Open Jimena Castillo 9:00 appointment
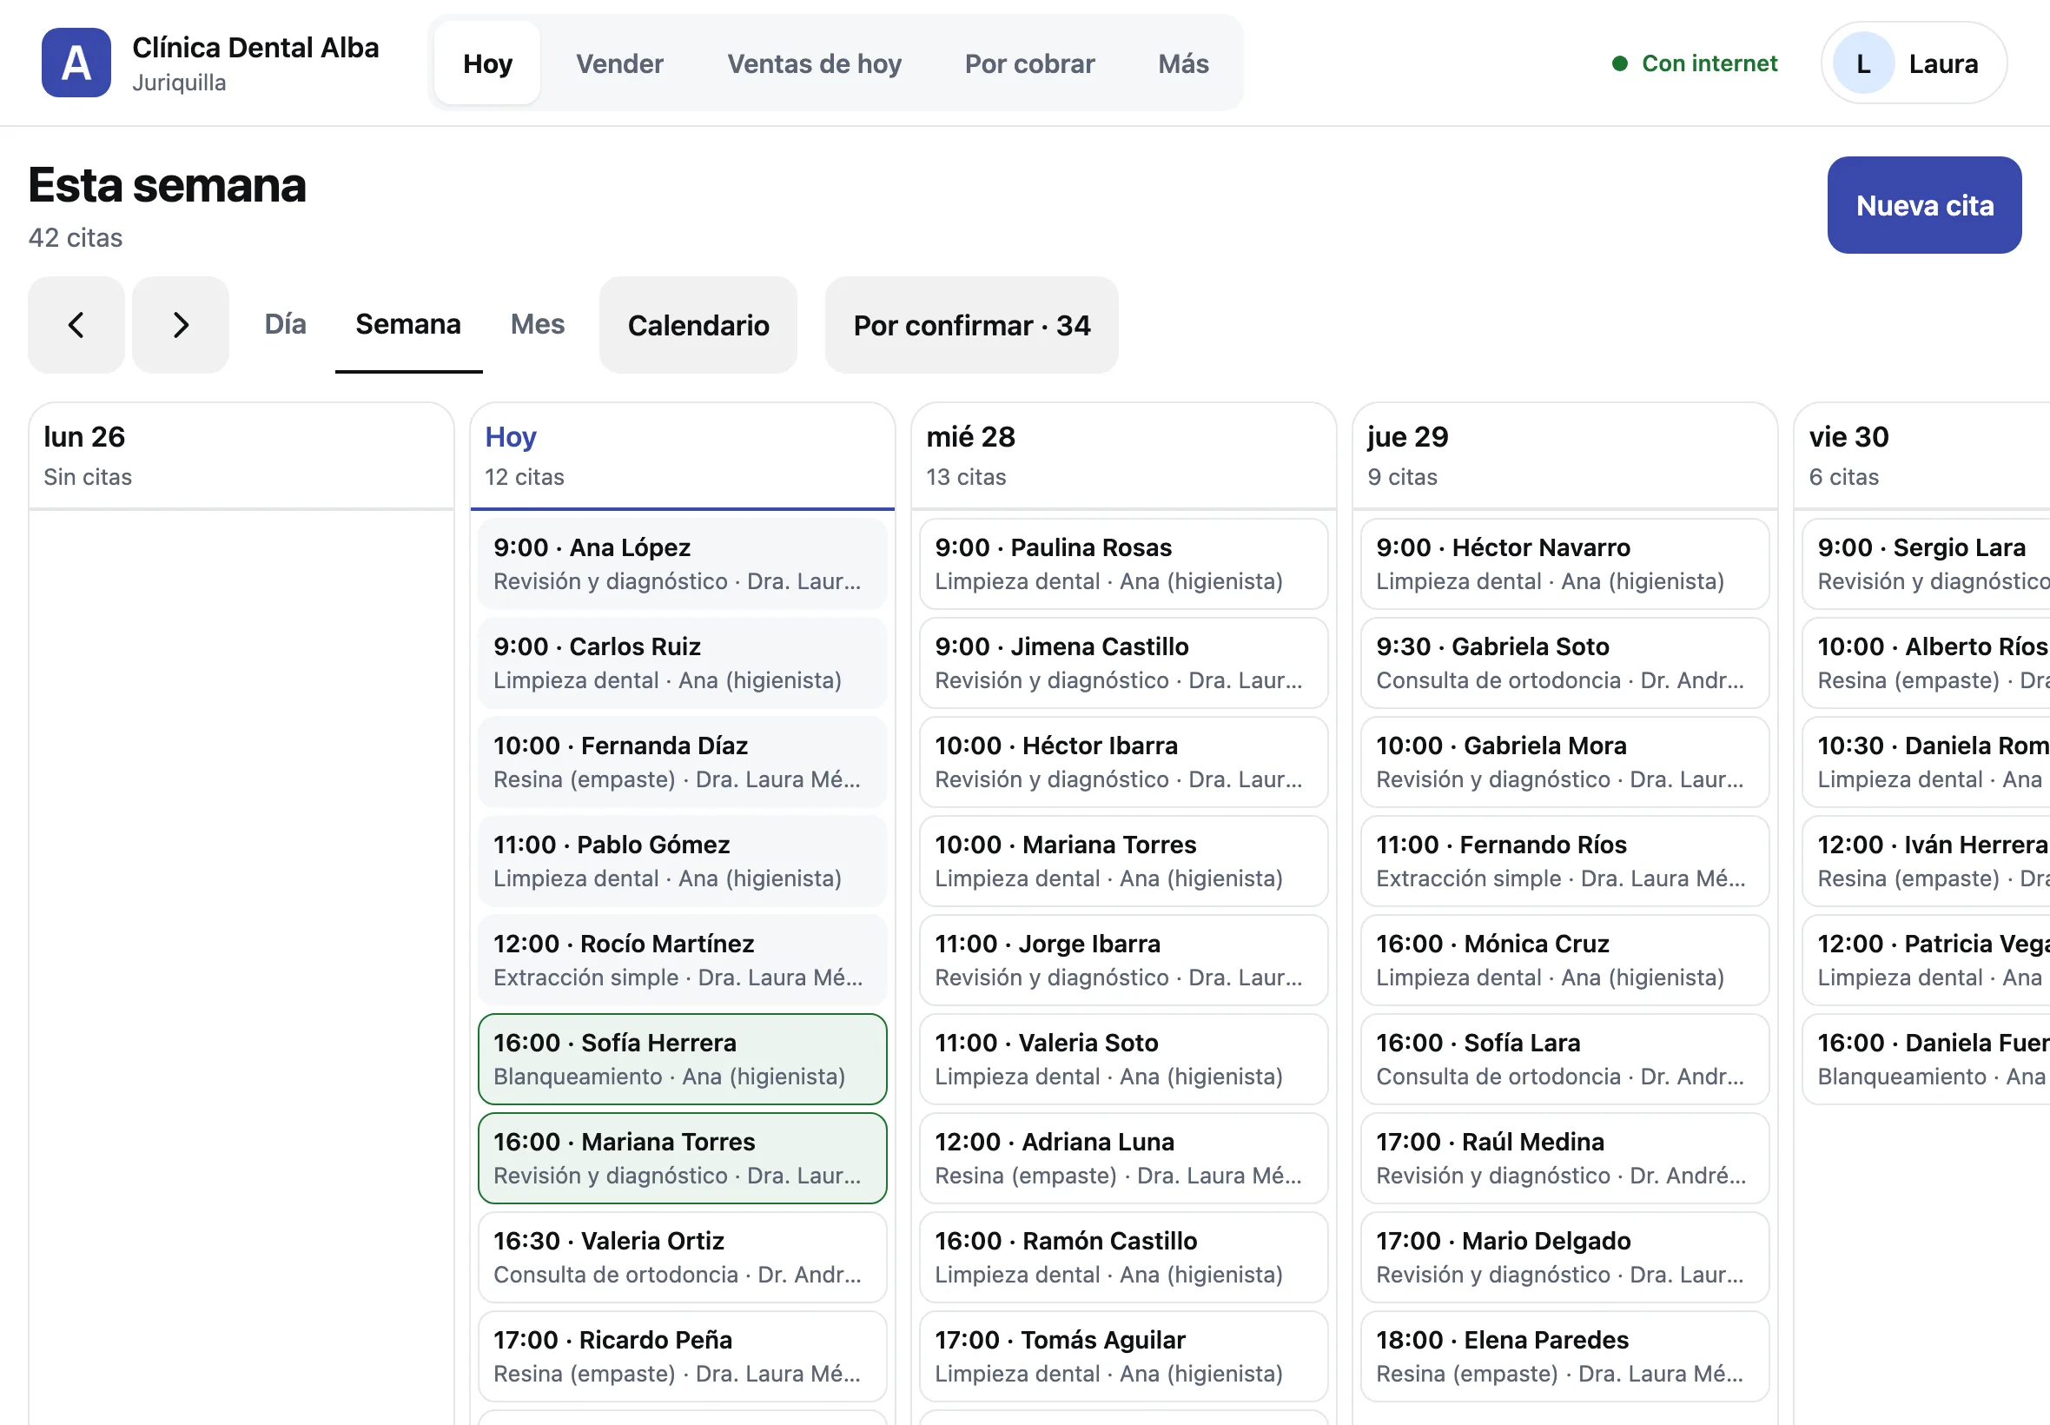 (1124, 663)
